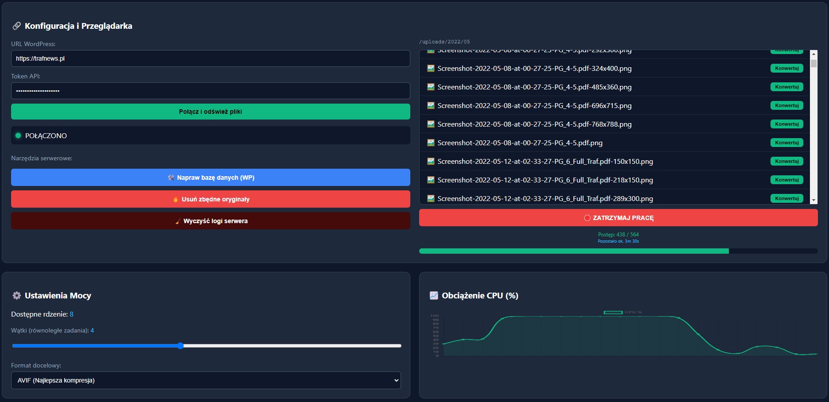Screen dimensions: 829x402
Task: Convert the Screenshot PG_4-5.pdf-768x788.png file
Action: click(x=786, y=124)
